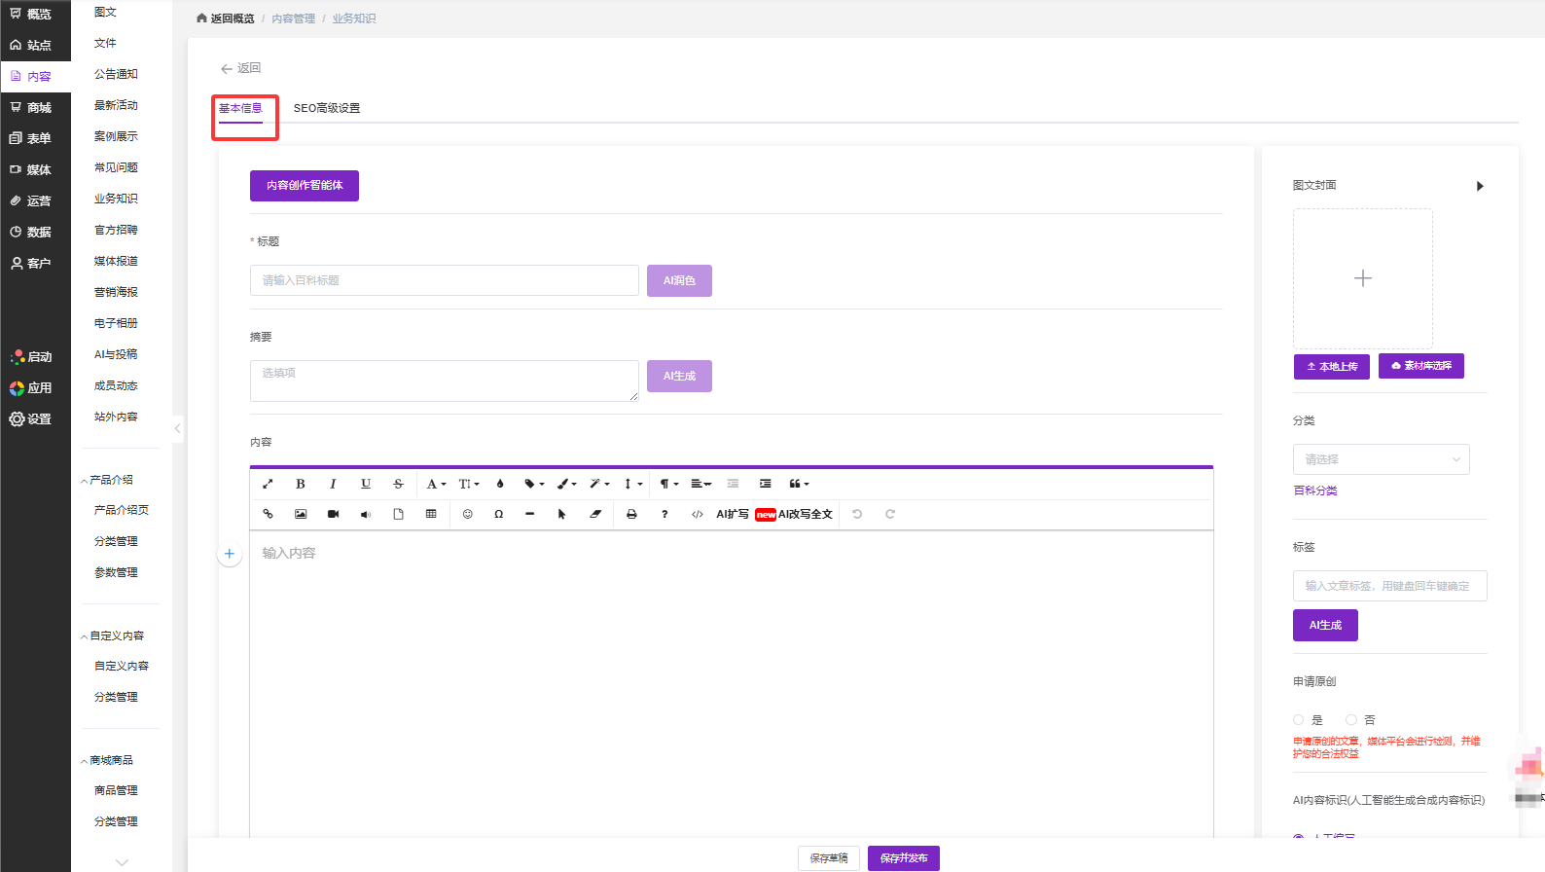Click the plus button beside the content area
The height and width of the screenshot is (872, 1545).
click(x=230, y=554)
